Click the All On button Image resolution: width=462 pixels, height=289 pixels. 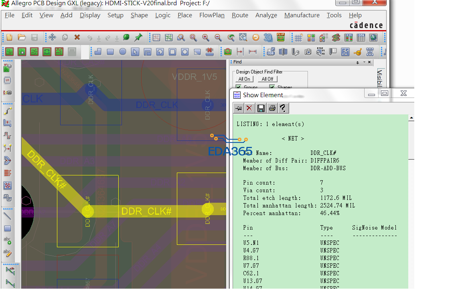244,79
